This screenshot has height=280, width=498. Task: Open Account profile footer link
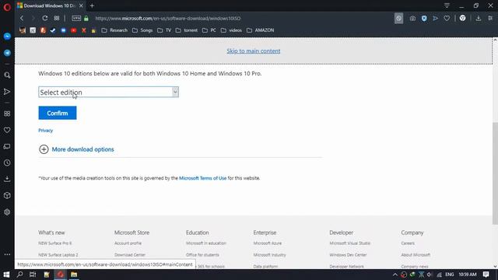(x=128, y=243)
